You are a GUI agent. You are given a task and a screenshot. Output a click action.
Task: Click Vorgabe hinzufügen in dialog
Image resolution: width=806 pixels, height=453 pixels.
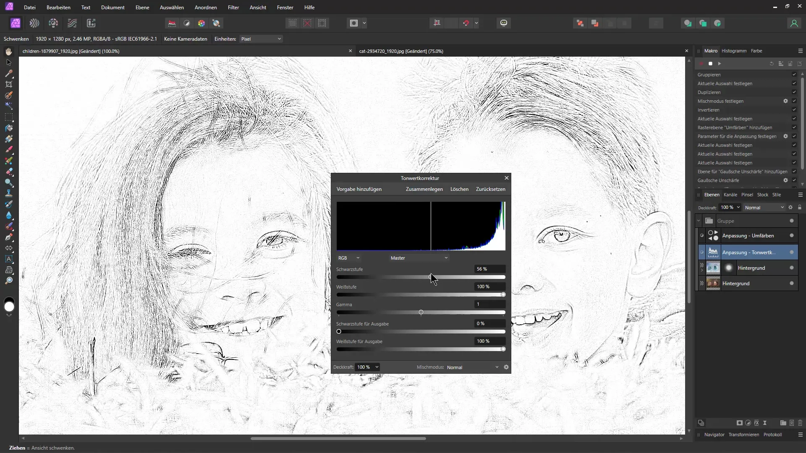[x=359, y=189]
